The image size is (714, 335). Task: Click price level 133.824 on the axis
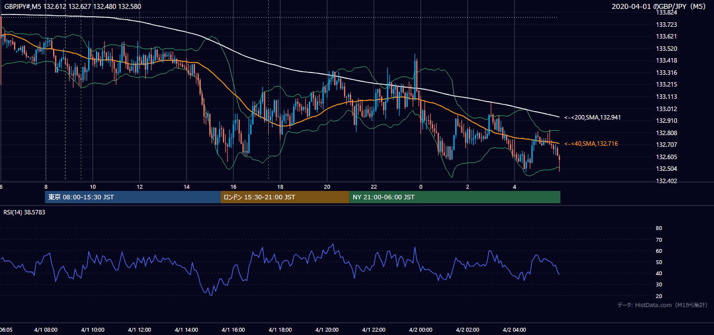667,12
